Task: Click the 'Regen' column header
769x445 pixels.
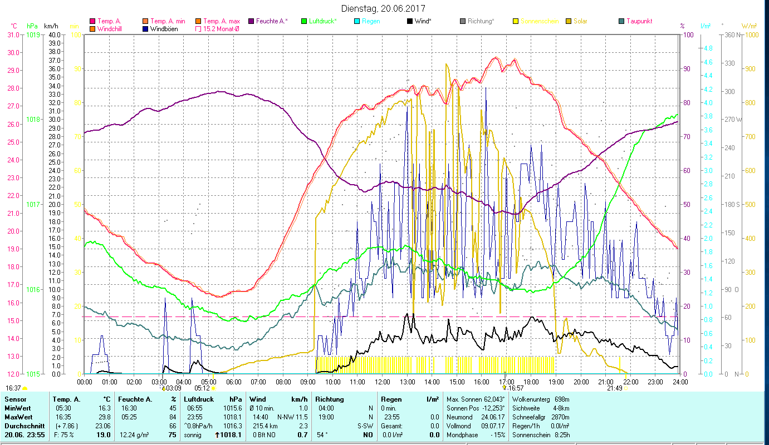Action: point(391,399)
